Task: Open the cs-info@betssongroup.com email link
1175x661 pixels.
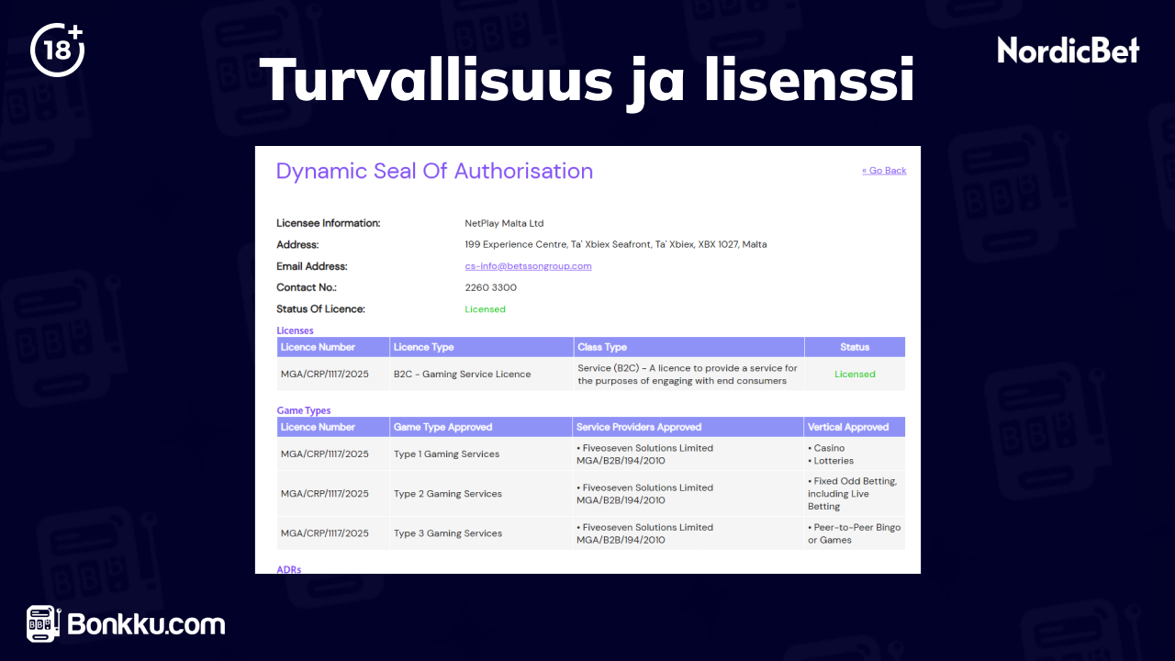Action: pos(528,266)
